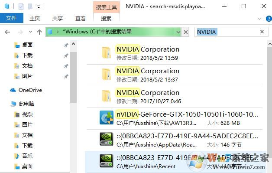Select NVIDIA Corporation folder modified 2018/5/2 13:37
This screenshot has height=173, width=272.
175,75
